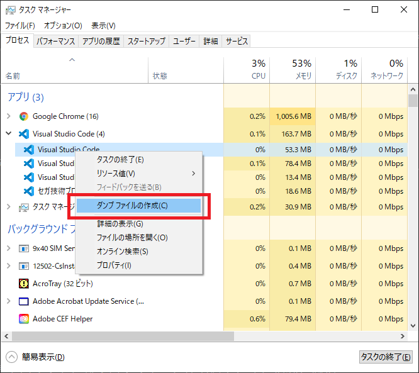Click the 163.7 MB memory cell
Viewport: 419px width, 373px height.
click(293, 134)
